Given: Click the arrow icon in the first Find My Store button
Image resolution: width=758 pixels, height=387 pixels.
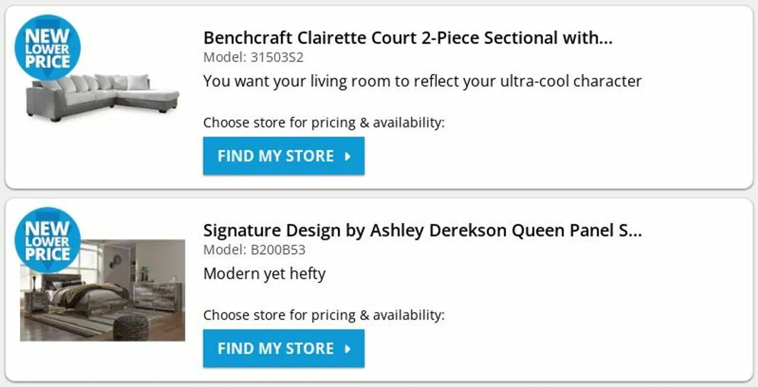Looking at the screenshot, I should pyautogui.click(x=347, y=156).
